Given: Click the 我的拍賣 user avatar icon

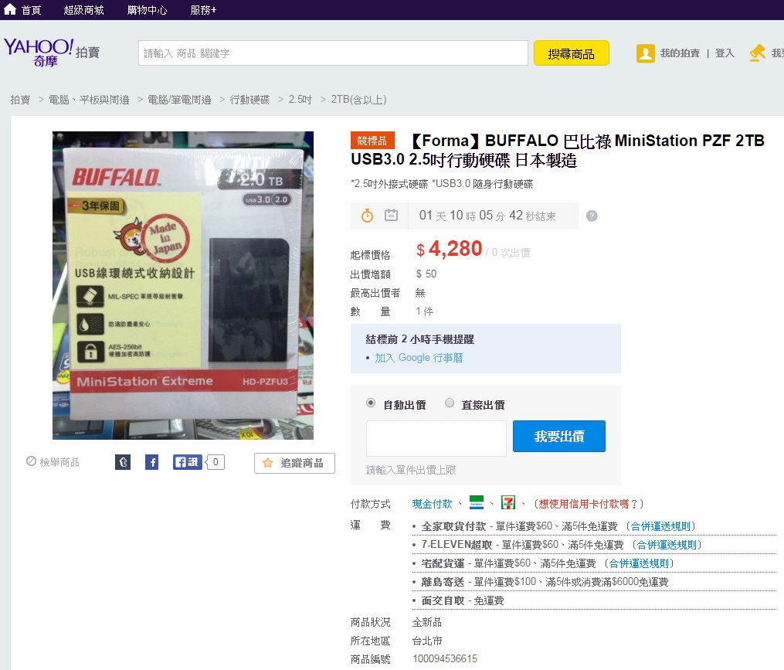Looking at the screenshot, I should pyautogui.click(x=645, y=53).
